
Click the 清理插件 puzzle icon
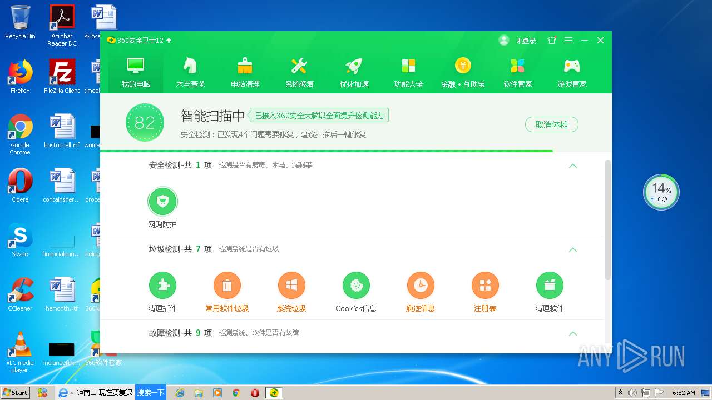coord(162,286)
